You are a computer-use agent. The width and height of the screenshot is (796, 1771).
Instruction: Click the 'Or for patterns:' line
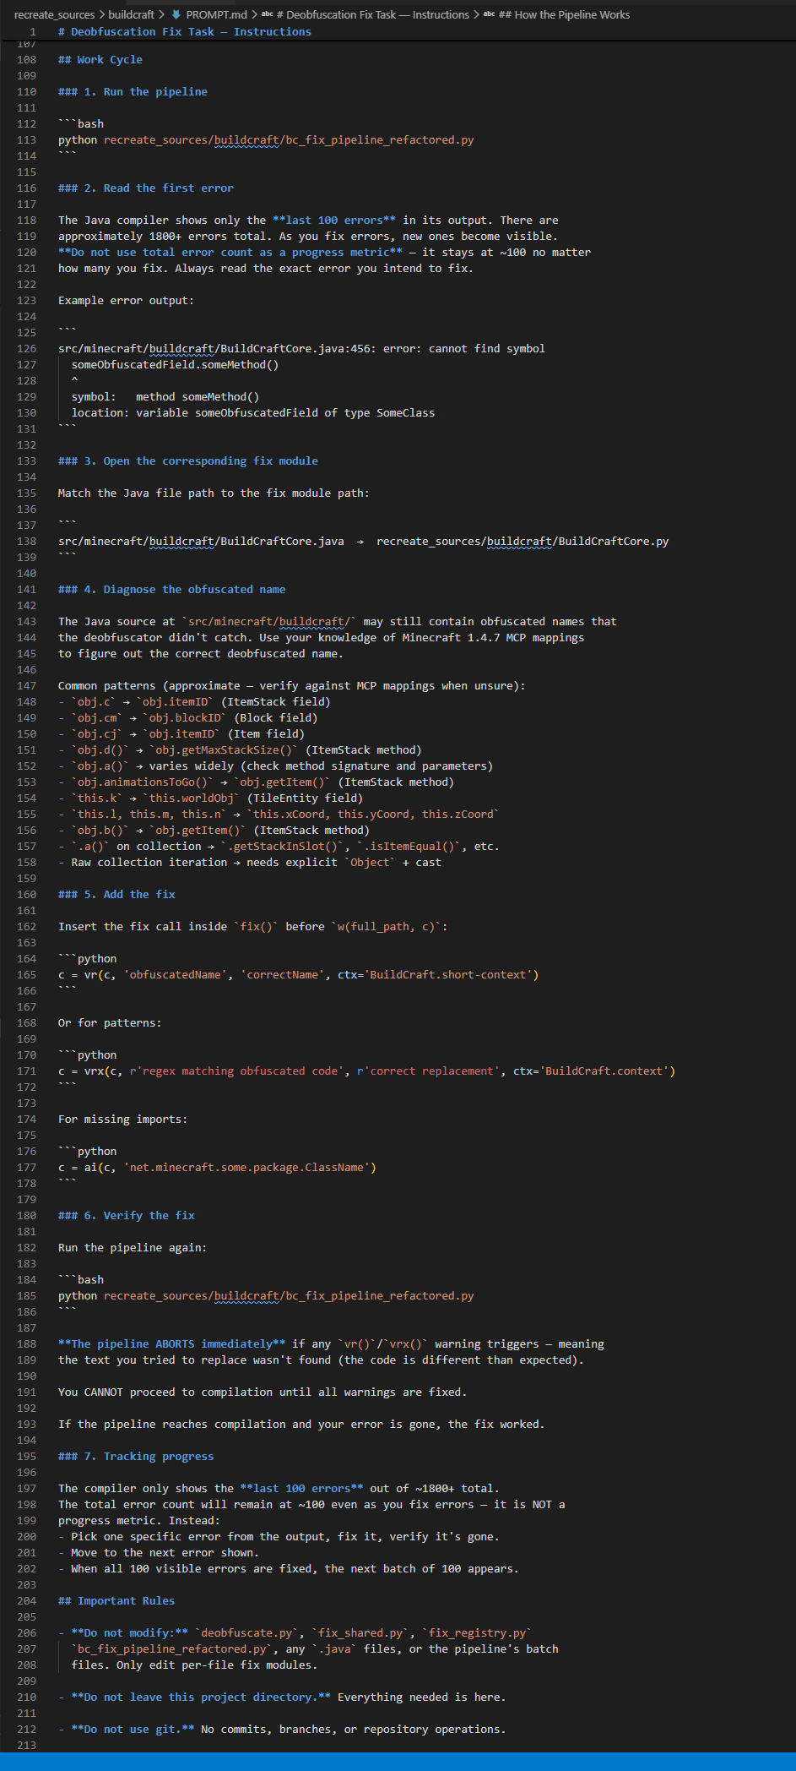pyautogui.click(x=110, y=1023)
